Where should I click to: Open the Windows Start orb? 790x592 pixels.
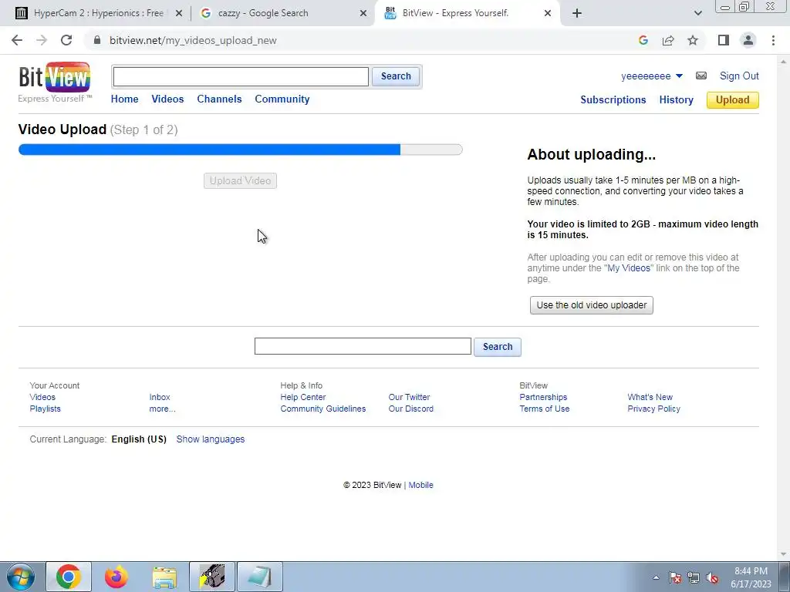pos(21,577)
